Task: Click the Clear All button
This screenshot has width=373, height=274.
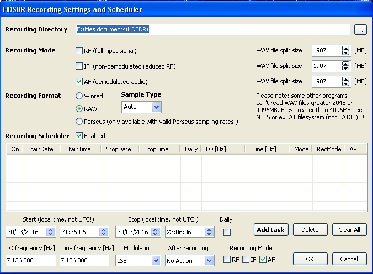Action: pyautogui.click(x=349, y=230)
